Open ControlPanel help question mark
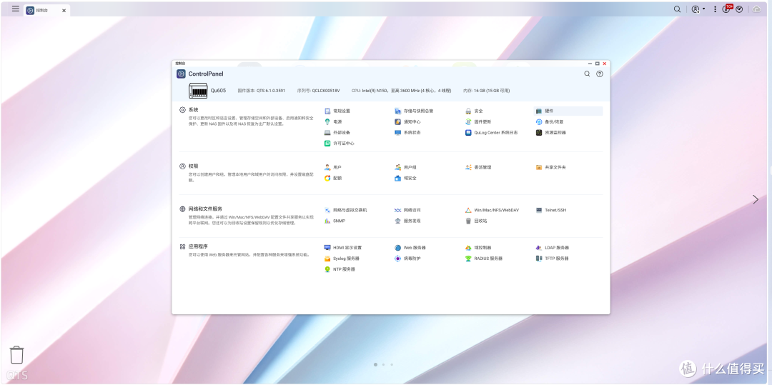 (x=599, y=74)
